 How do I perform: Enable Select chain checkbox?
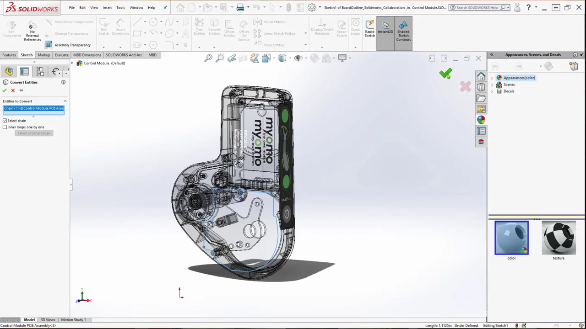click(x=5, y=121)
